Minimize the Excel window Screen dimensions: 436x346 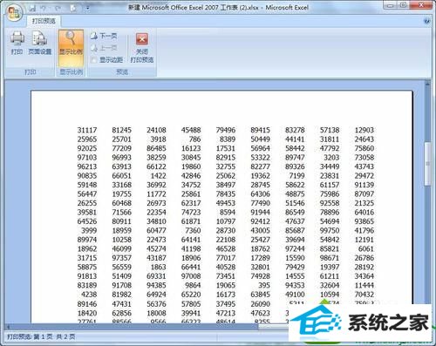(x=391, y=5)
